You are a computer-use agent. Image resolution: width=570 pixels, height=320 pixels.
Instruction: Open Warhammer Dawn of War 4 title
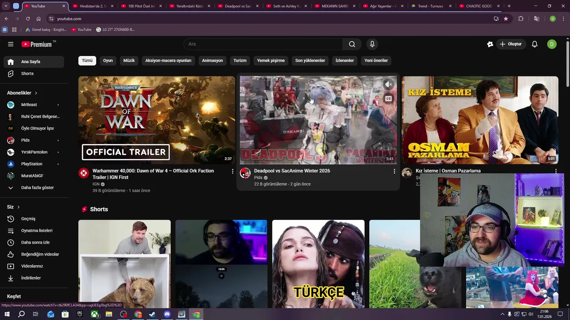tap(153, 174)
